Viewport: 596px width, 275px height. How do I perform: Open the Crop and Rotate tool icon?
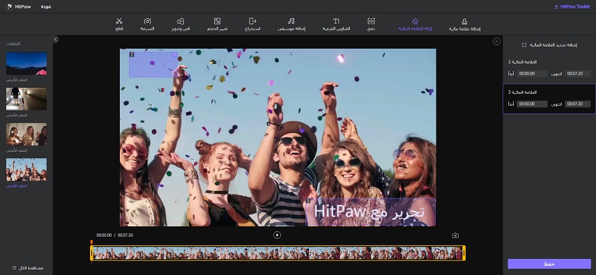coord(181,21)
